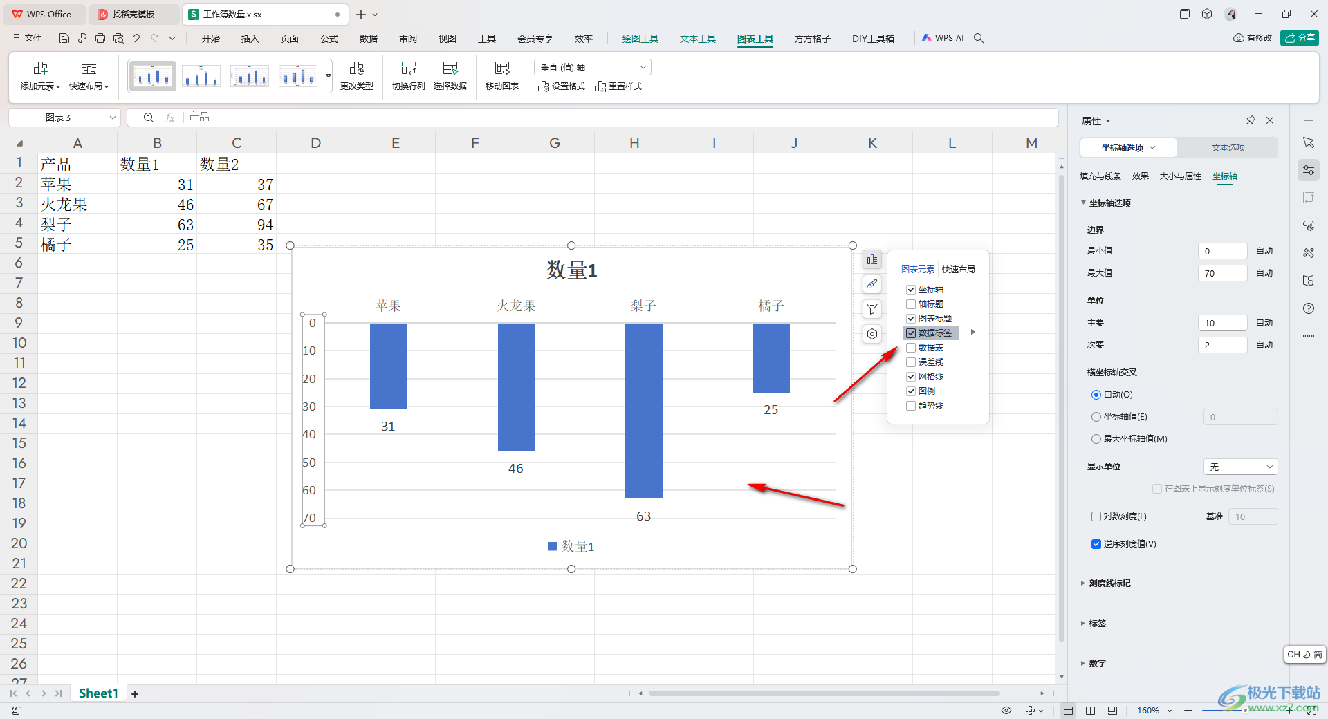Click the Change Type (更改类型) icon
The image size is (1328, 719).
tap(357, 68)
